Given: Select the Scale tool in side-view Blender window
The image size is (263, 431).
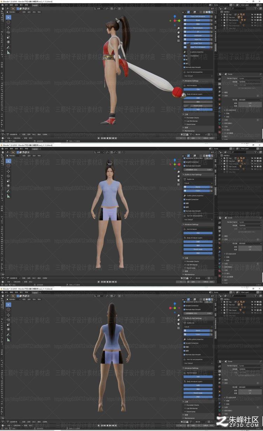Looking at the screenshot, I should 8,37.
